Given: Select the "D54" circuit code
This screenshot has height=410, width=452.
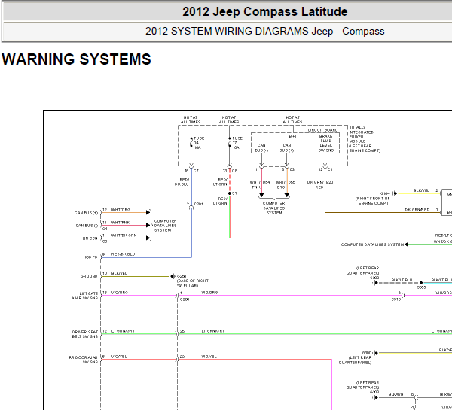Looking at the screenshot, I should point(267,182).
